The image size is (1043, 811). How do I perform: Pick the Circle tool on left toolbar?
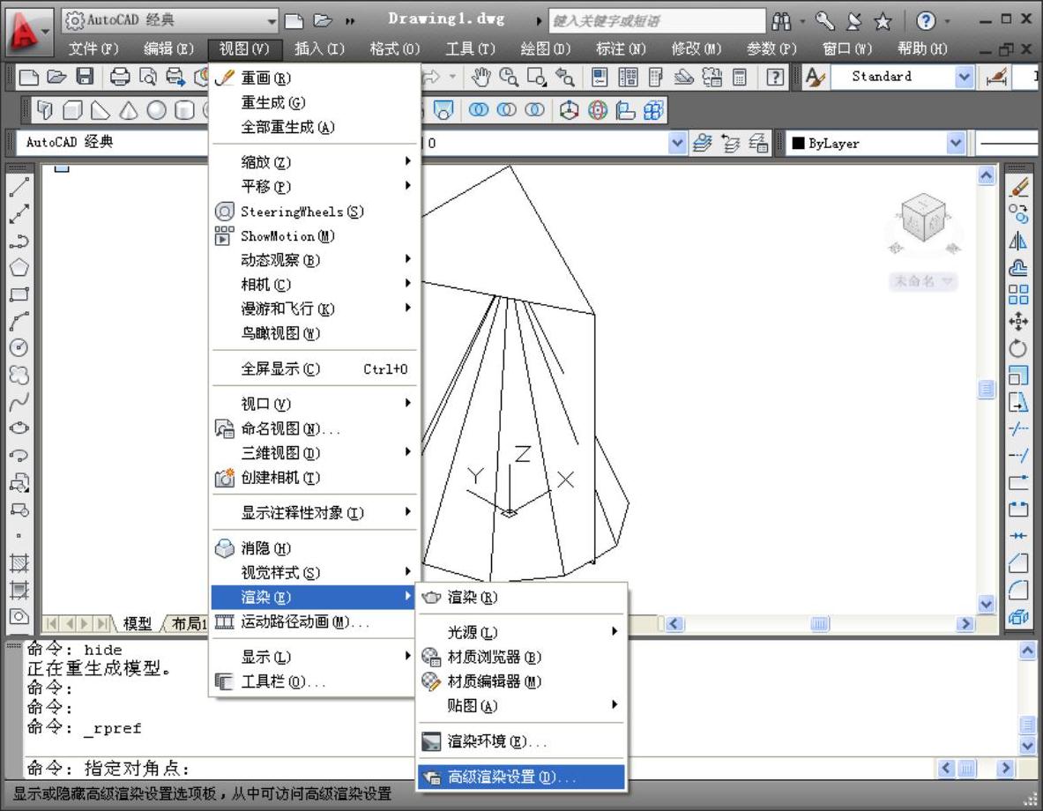[x=19, y=347]
